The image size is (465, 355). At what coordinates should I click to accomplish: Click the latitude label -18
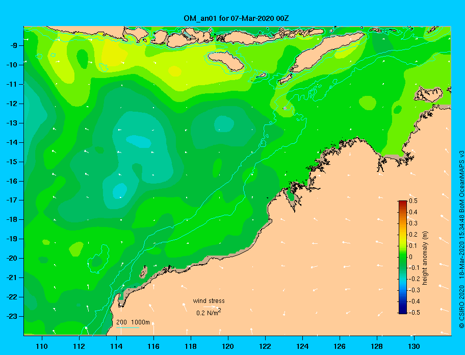click(x=12, y=219)
